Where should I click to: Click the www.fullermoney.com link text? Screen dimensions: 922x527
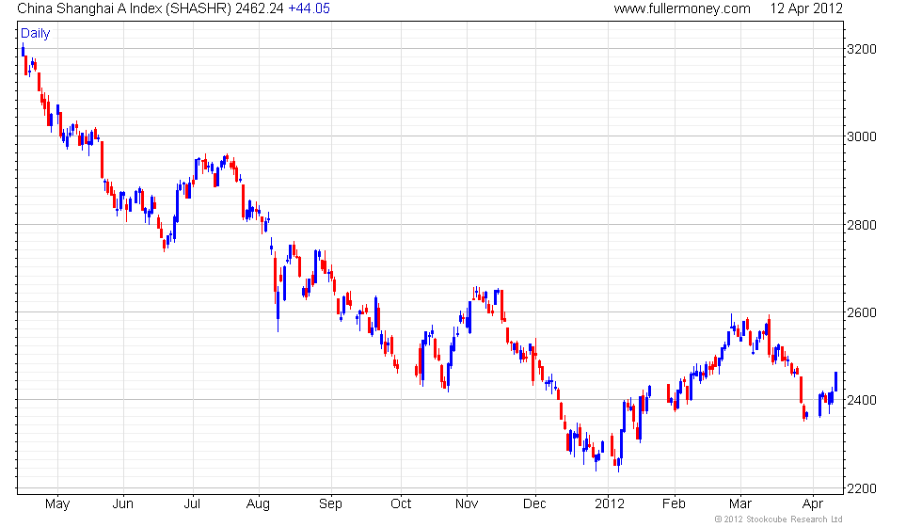682,8
